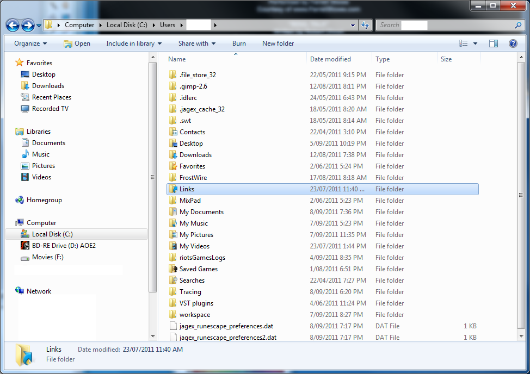This screenshot has height=374, width=530.
Task: Select the BD-RE Drive (D:) AOE2 icon
Action: coord(24,246)
